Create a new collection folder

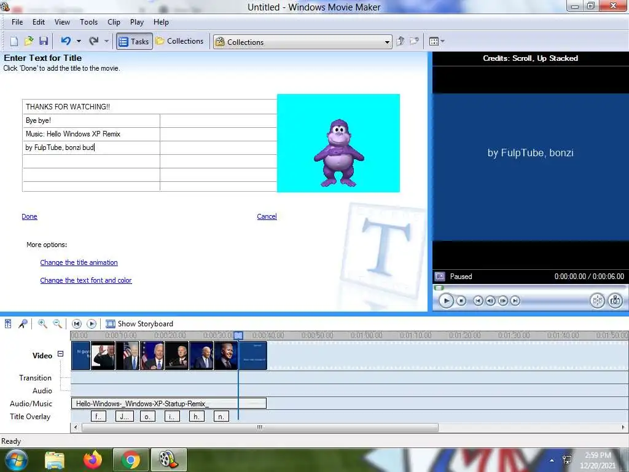click(x=415, y=41)
